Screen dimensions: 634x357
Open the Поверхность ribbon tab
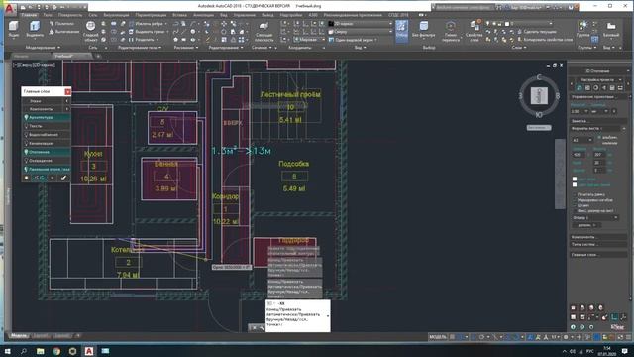click(70, 15)
